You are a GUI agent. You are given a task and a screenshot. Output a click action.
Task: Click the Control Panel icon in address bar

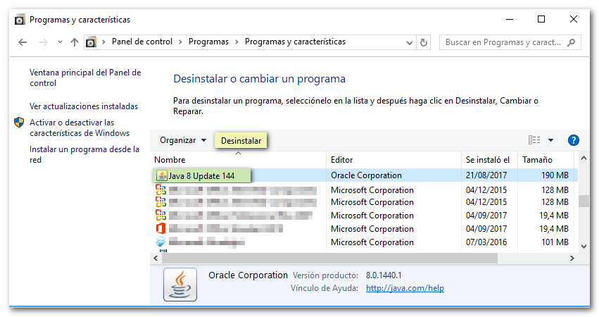pyautogui.click(x=91, y=42)
